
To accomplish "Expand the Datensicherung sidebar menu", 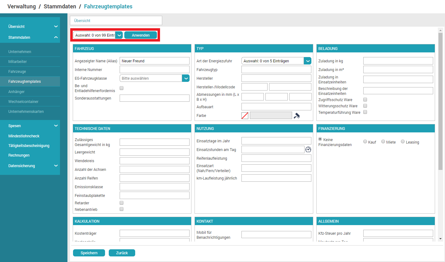I will pyautogui.click(x=56, y=166).
